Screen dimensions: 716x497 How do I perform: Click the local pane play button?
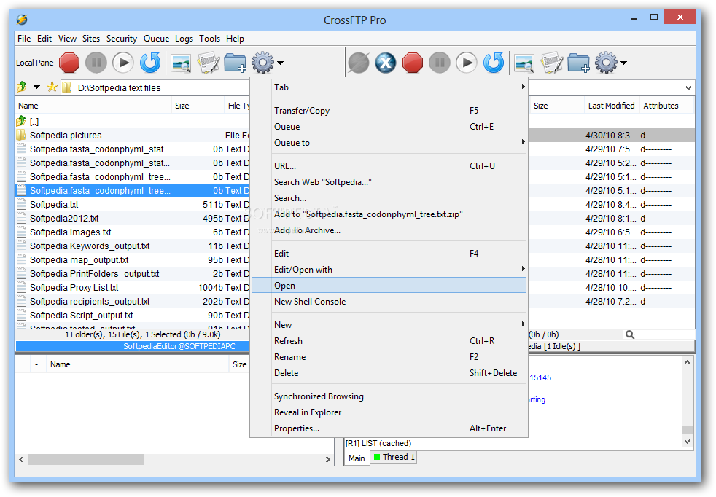click(123, 63)
